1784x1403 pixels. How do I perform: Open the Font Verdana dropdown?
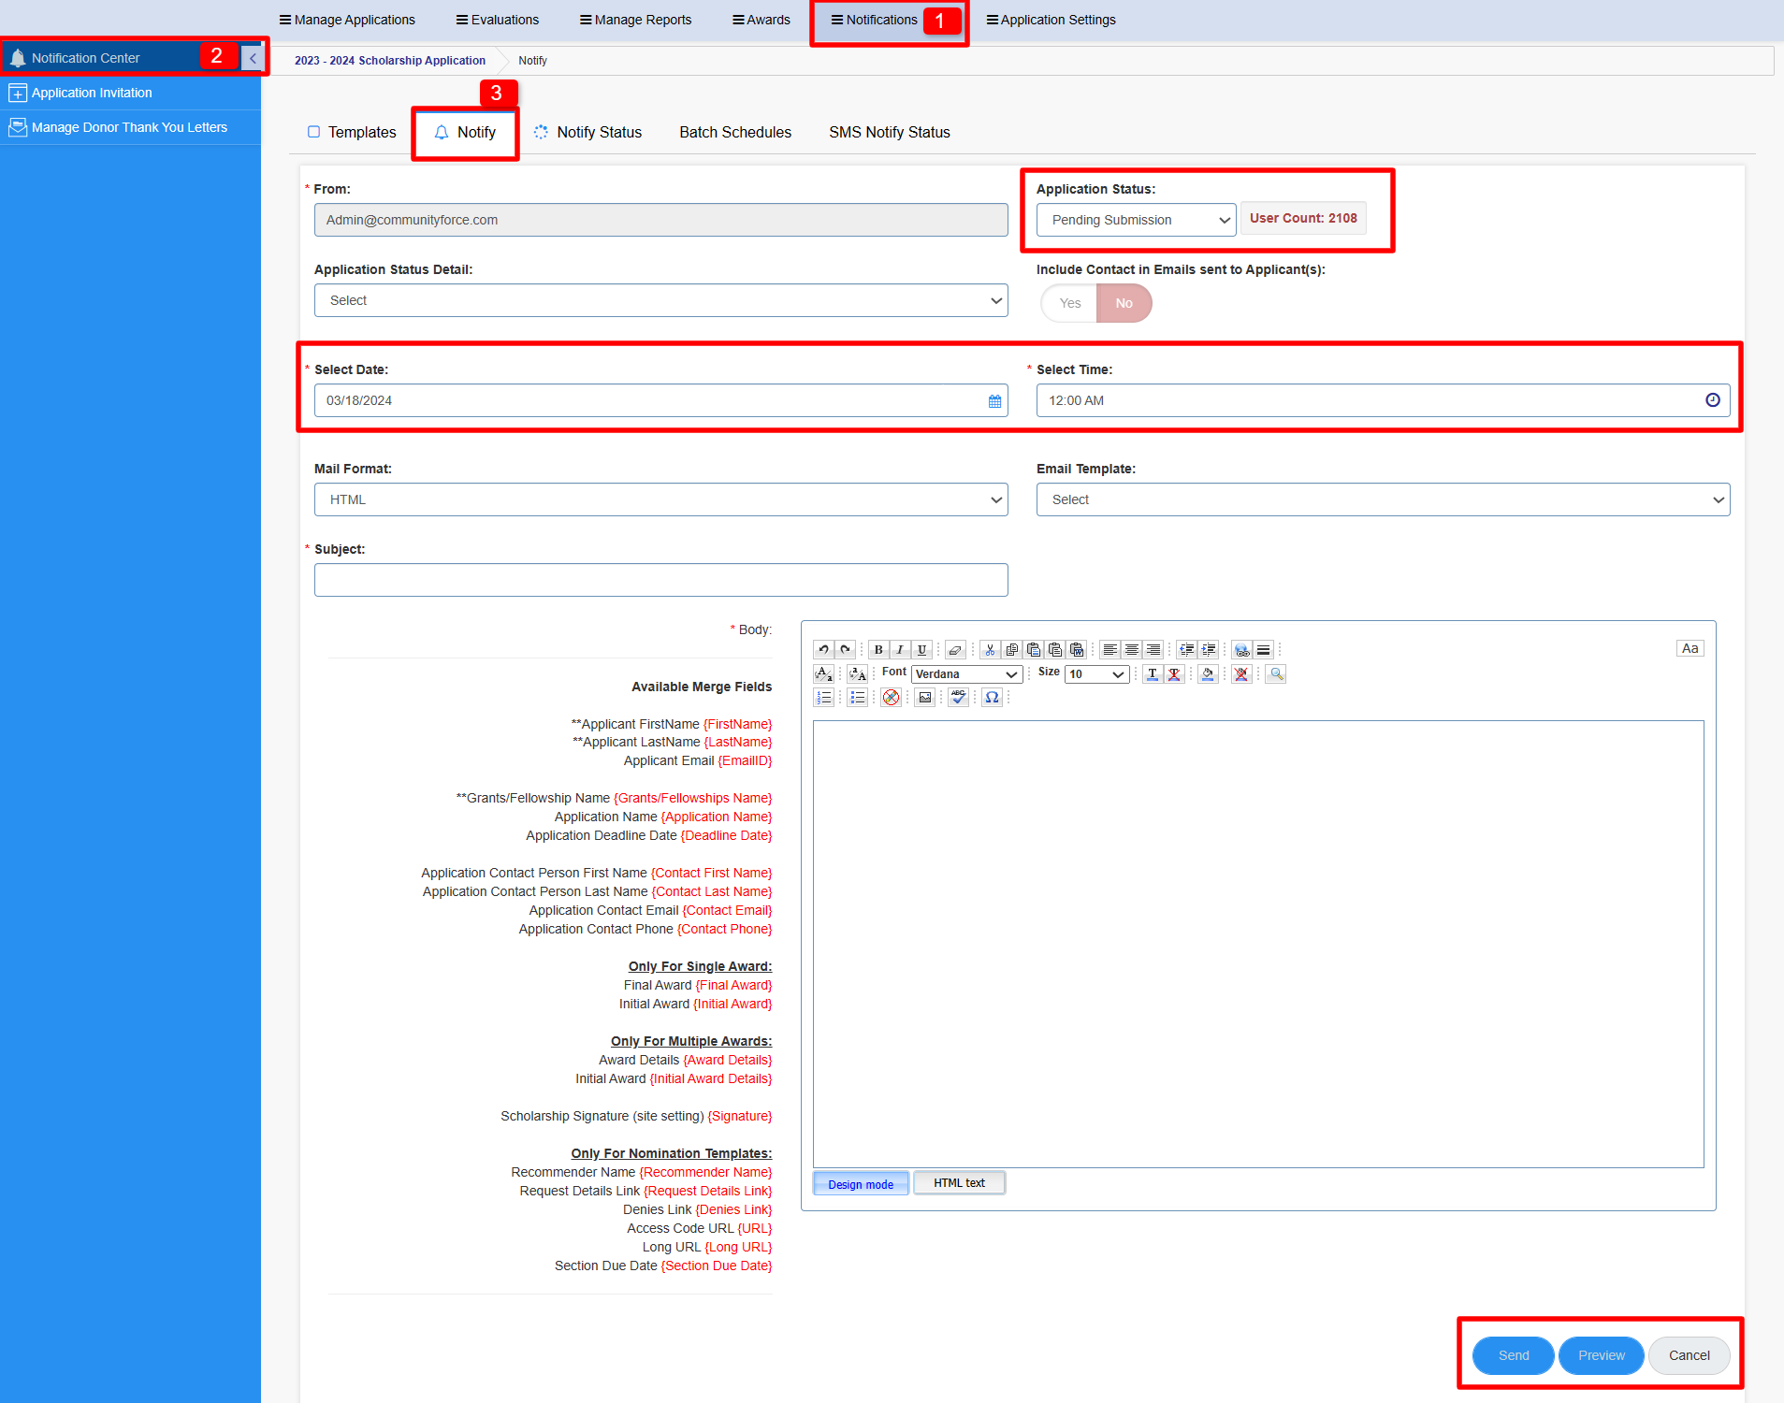[966, 674]
